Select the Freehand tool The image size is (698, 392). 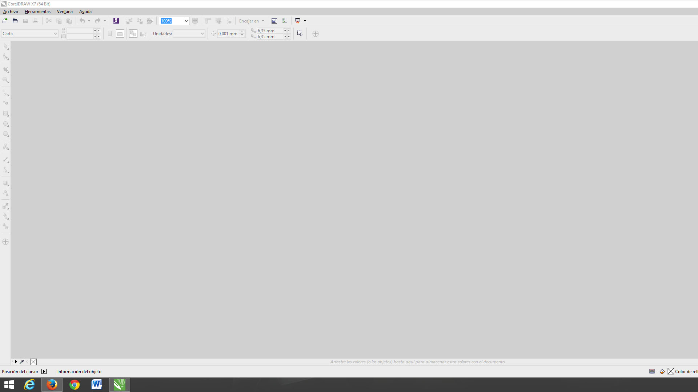[x=6, y=93]
